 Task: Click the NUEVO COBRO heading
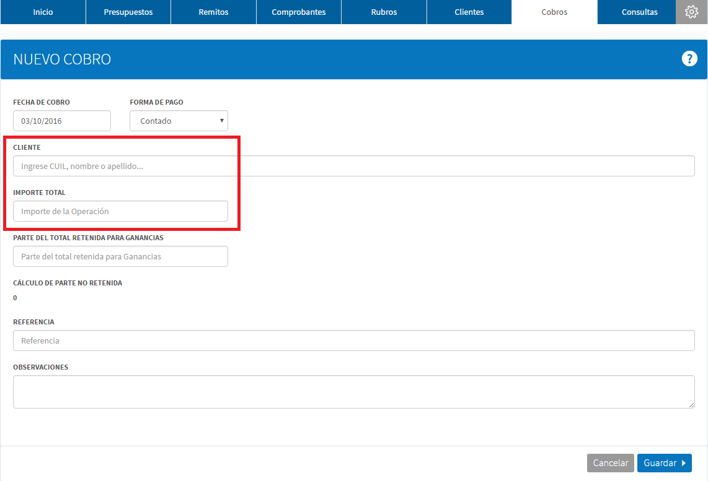tap(62, 59)
